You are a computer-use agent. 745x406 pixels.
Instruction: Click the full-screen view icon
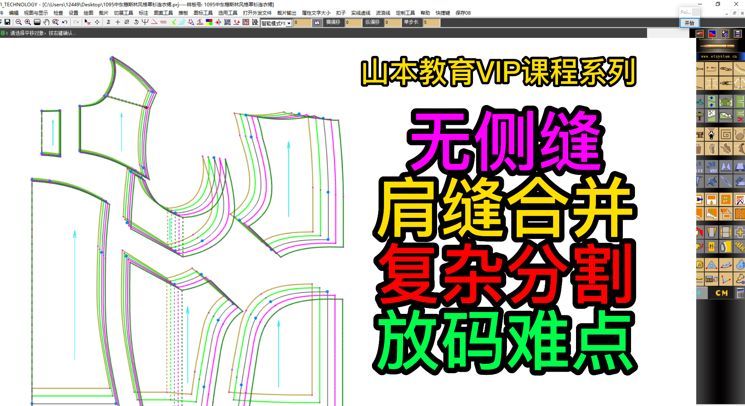click(x=37, y=22)
